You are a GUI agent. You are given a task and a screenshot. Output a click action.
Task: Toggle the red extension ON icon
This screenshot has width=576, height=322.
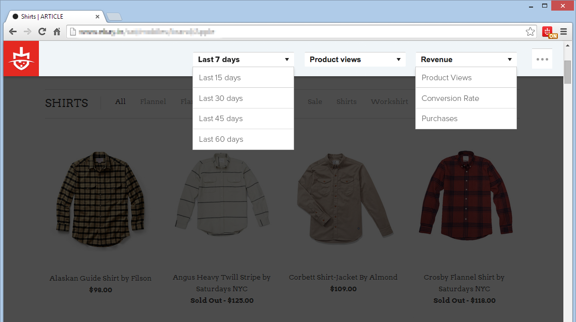[x=549, y=32]
